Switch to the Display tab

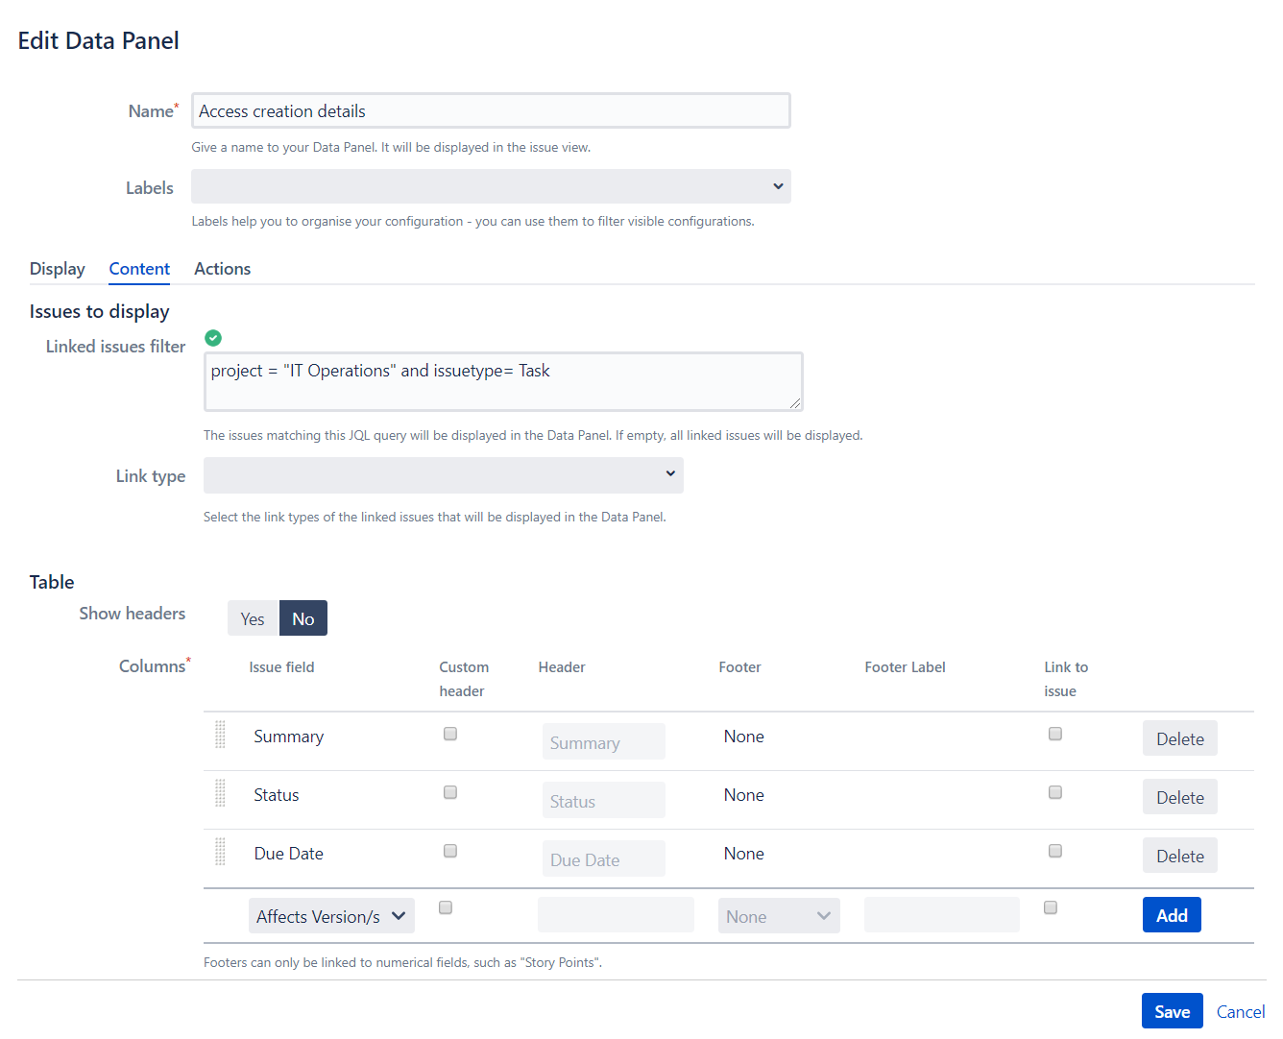tap(58, 269)
